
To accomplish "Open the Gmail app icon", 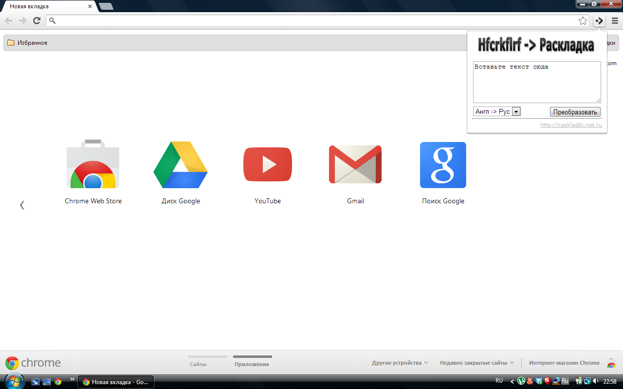I will click(355, 164).
